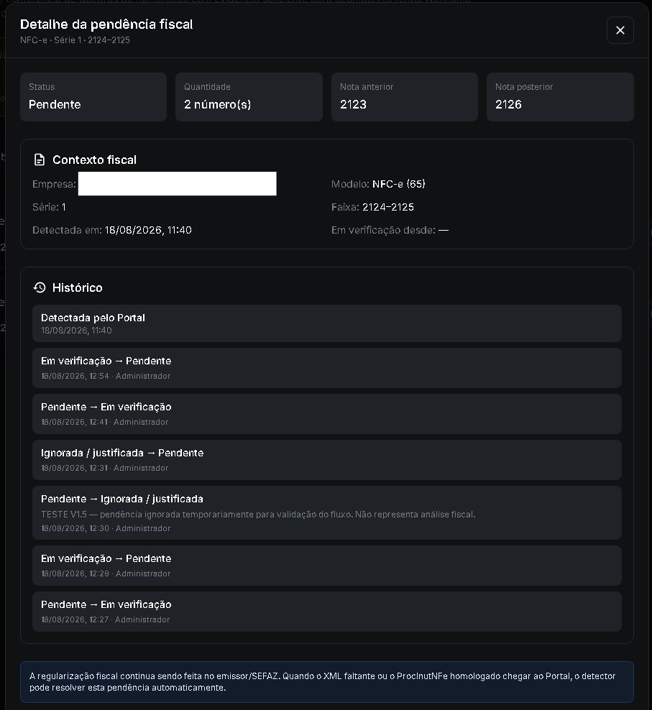Image resolution: width=652 pixels, height=710 pixels.
Task: Click the 18/08/2026, 12:30 · Administrador timestamp
Action: click(106, 528)
